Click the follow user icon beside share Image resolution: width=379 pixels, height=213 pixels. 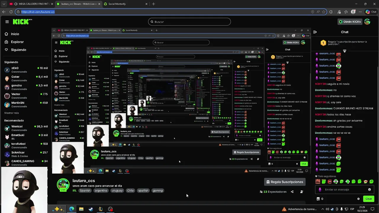(x=301, y=192)
